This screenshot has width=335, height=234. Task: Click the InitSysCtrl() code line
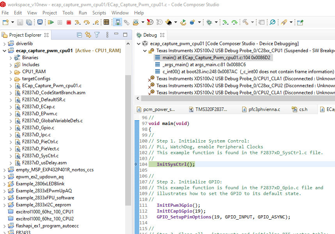(x=175, y=164)
